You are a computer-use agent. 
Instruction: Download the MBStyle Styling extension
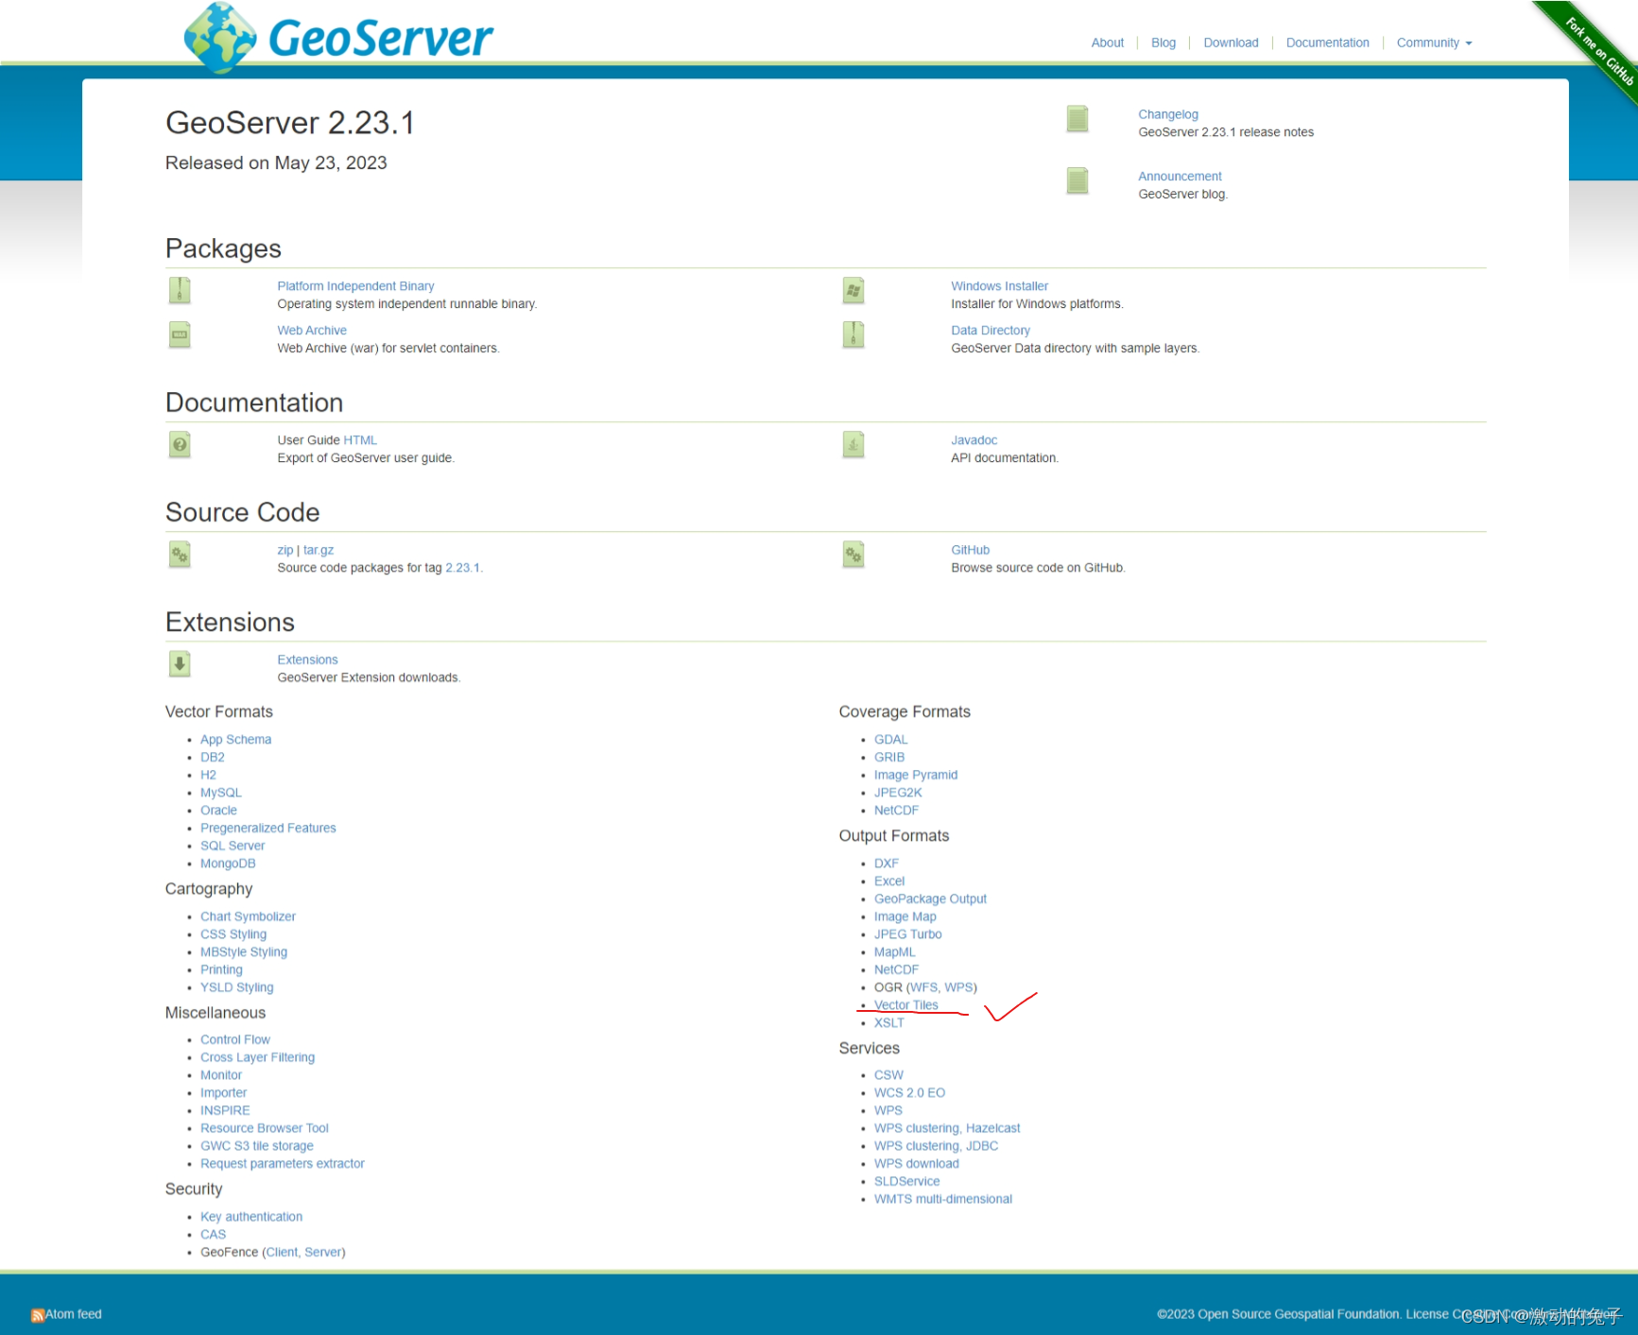243,952
